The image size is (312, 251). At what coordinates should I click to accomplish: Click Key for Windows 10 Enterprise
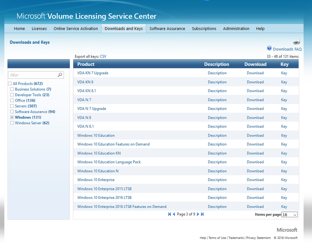284,180
